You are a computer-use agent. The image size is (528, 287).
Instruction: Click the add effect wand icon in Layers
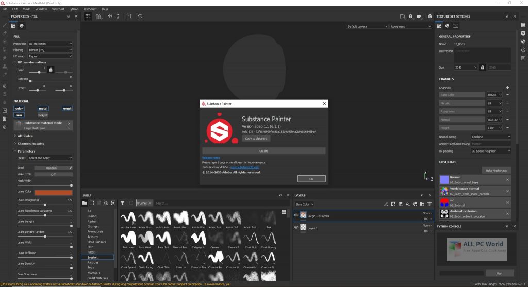386,204
